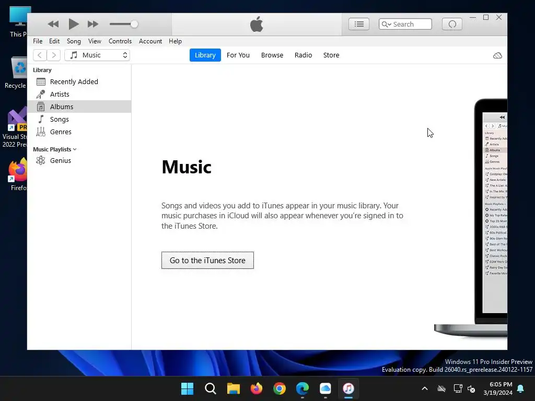
Task: Start playback with the Play button
Action: (73, 24)
